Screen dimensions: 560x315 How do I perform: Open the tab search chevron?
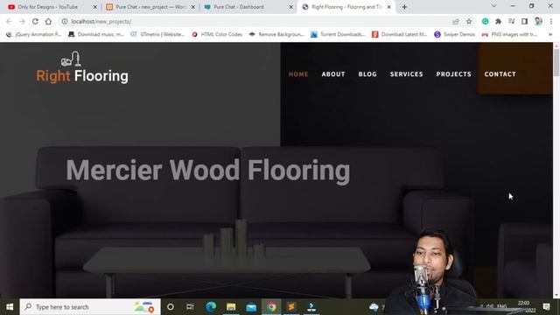pos(493,6)
